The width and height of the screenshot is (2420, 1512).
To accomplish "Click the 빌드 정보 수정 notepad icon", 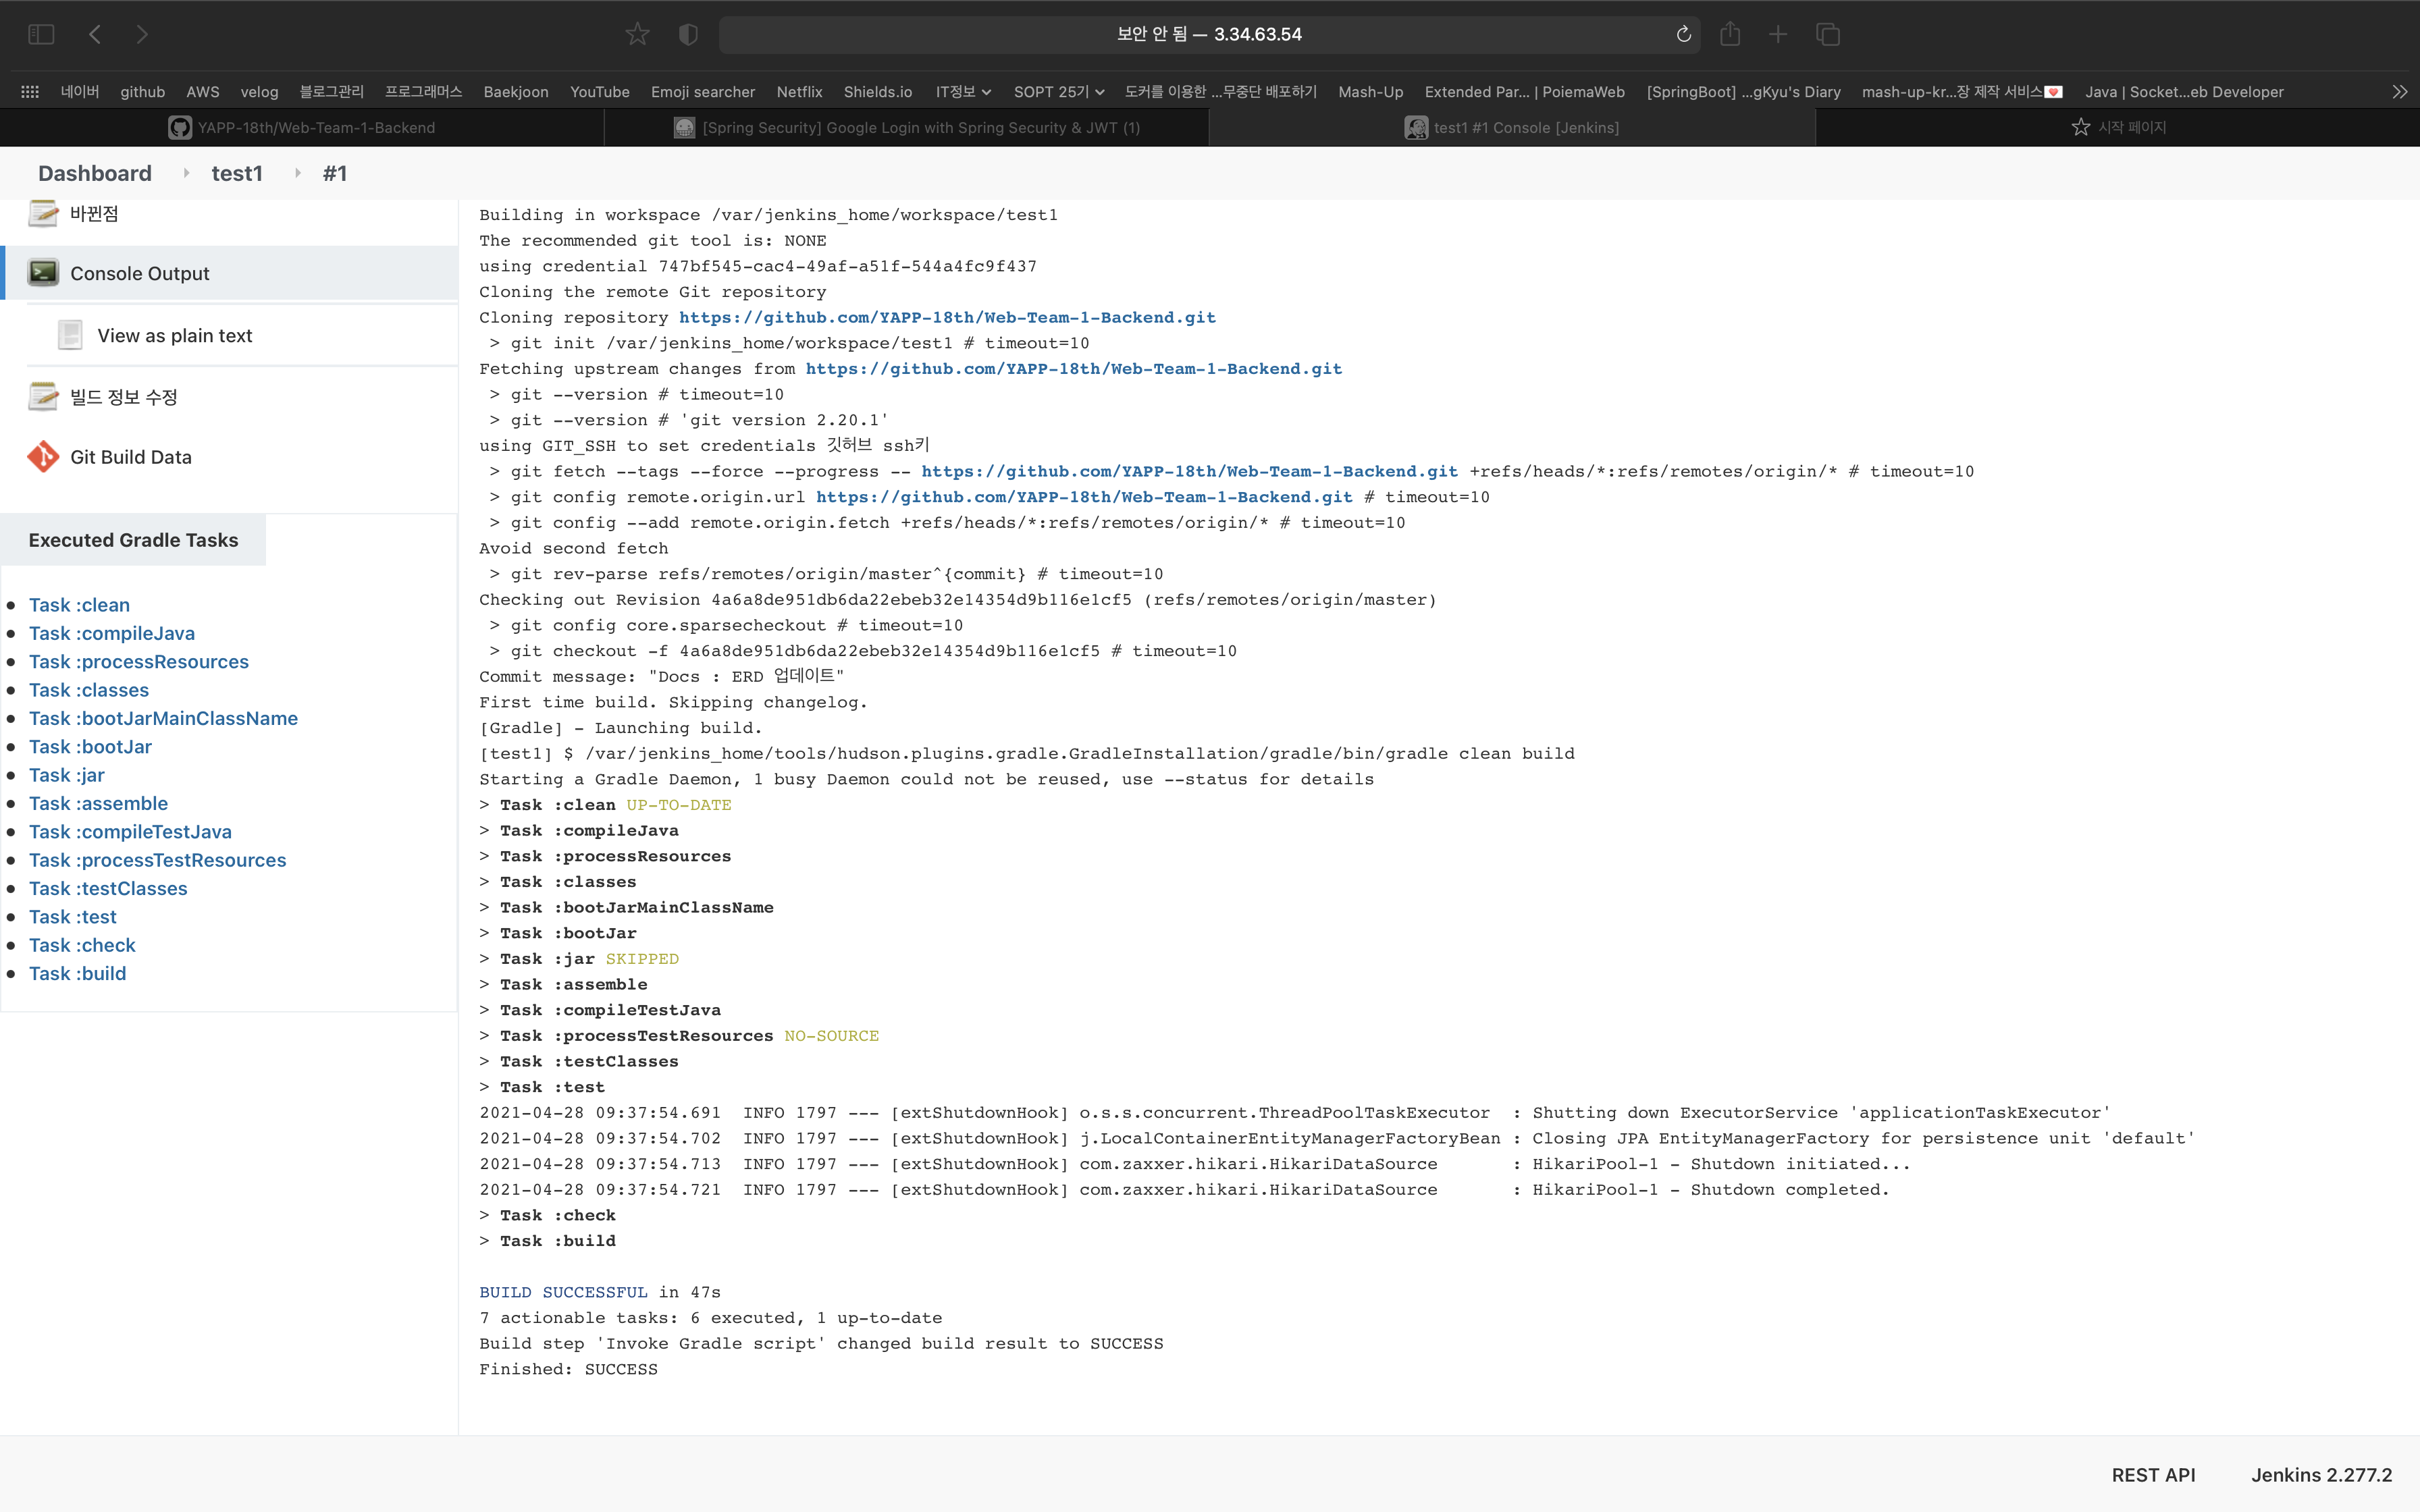I will click(43, 396).
